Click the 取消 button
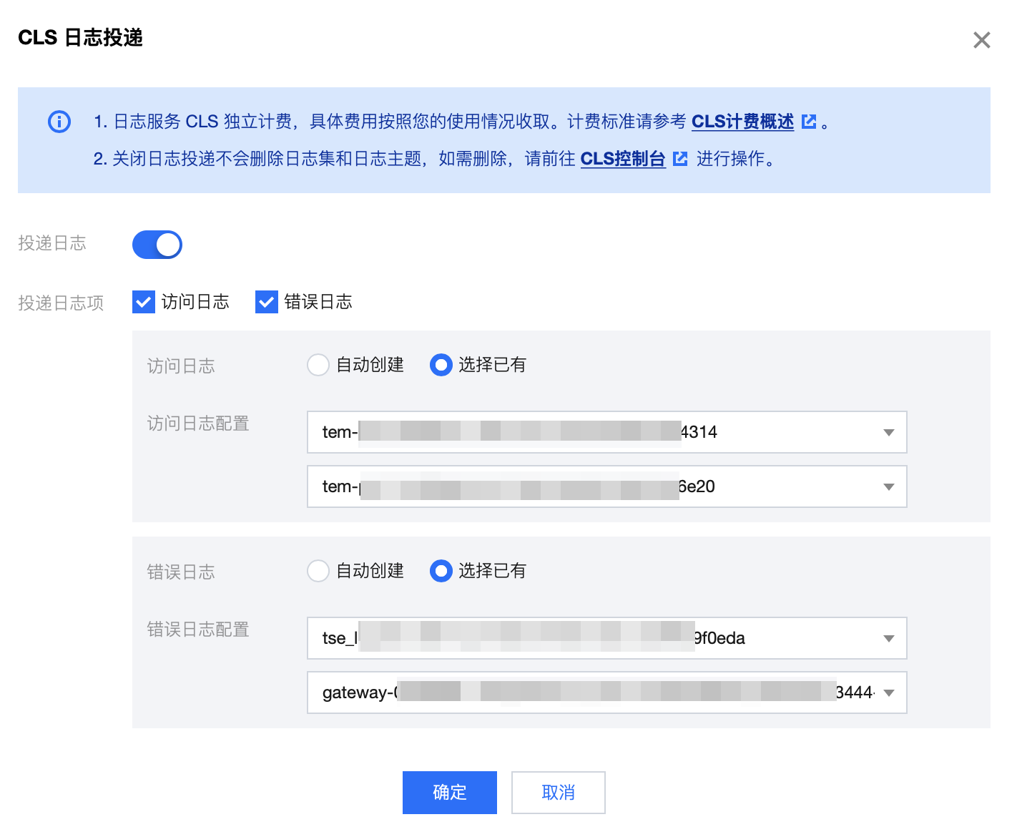1017x827 pixels. click(x=558, y=793)
